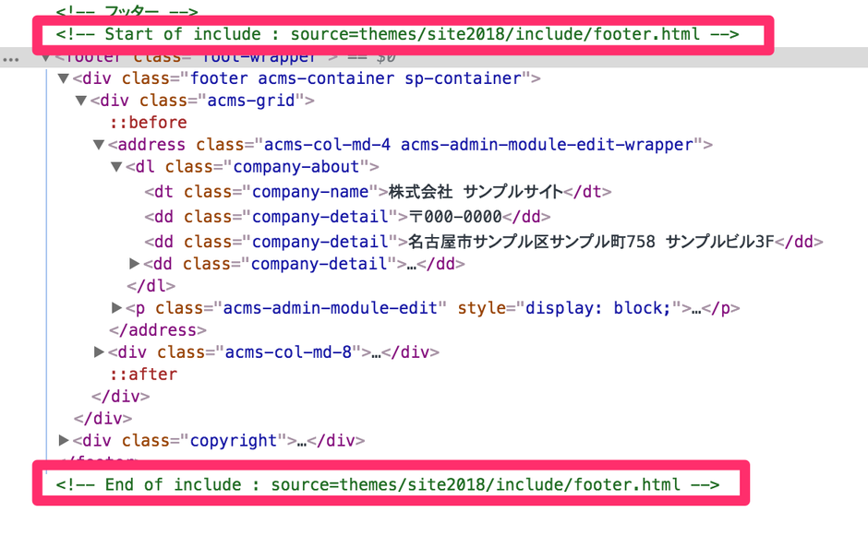Collapse the address acms-col-md-4 element
This screenshot has height=536, width=868.
point(97,144)
